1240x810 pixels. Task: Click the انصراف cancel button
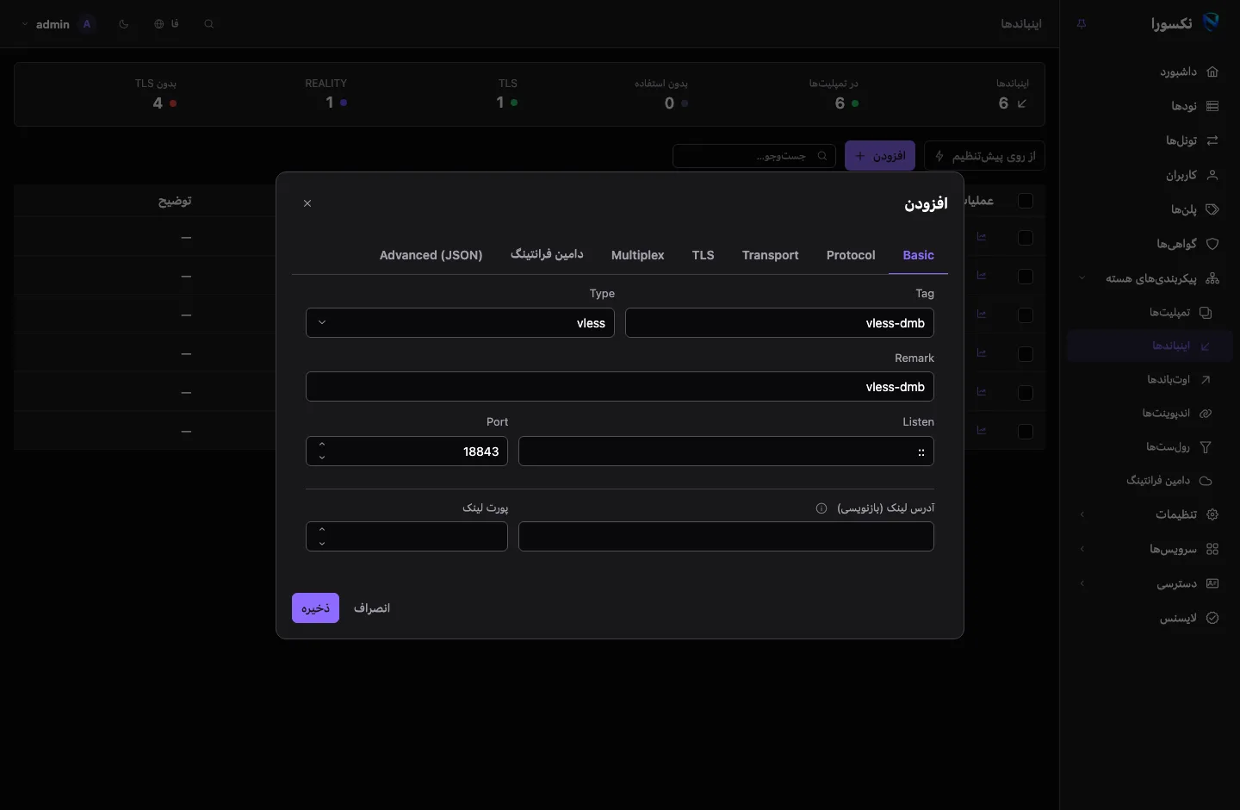372,608
